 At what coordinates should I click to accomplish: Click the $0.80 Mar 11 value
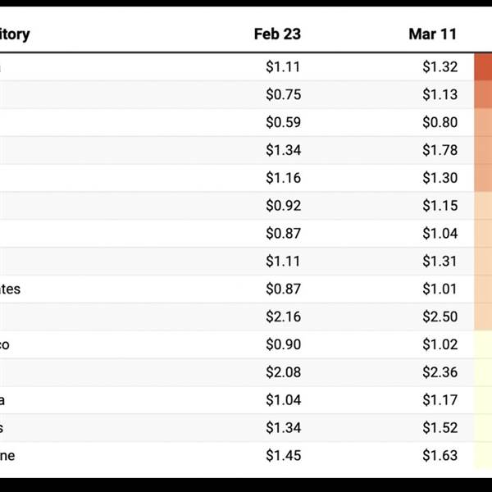pyautogui.click(x=439, y=122)
